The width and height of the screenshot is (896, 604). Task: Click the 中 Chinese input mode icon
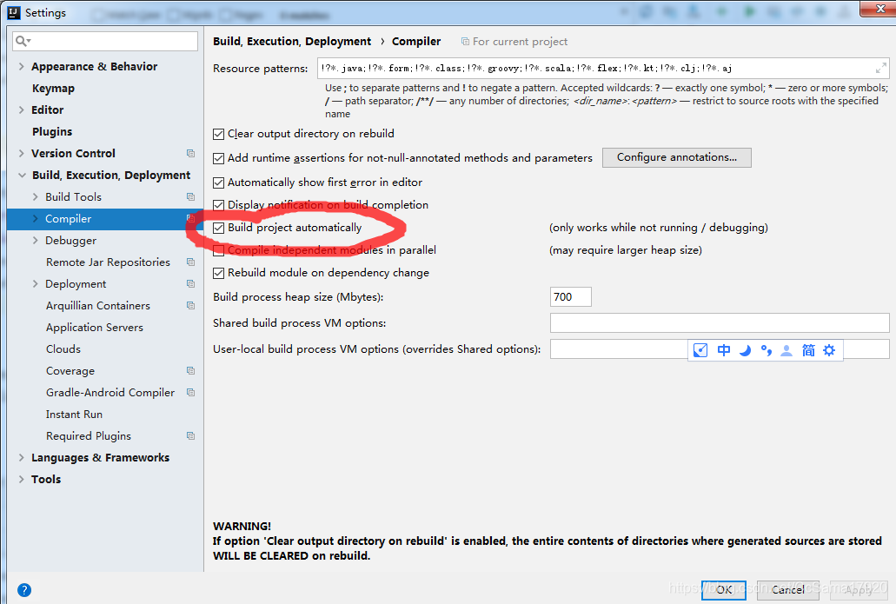[x=723, y=350]
